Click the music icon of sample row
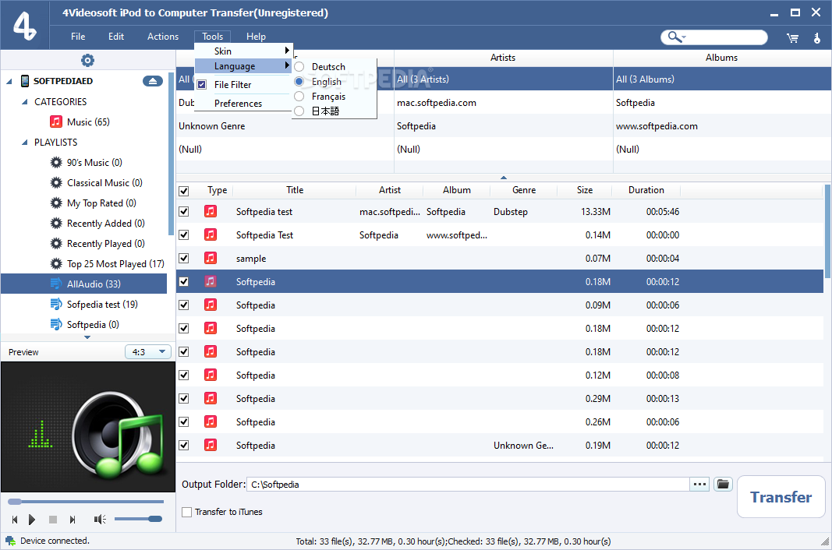The image size is (832, 550). [211, 259]
